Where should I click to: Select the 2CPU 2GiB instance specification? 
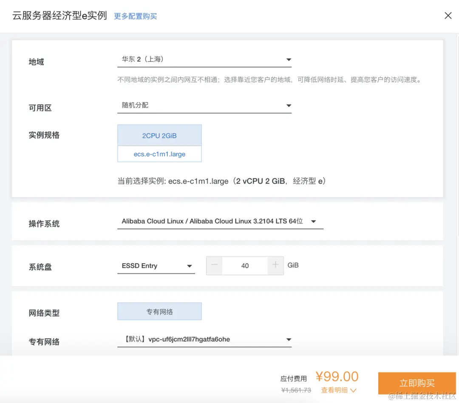tap(159, 135)
